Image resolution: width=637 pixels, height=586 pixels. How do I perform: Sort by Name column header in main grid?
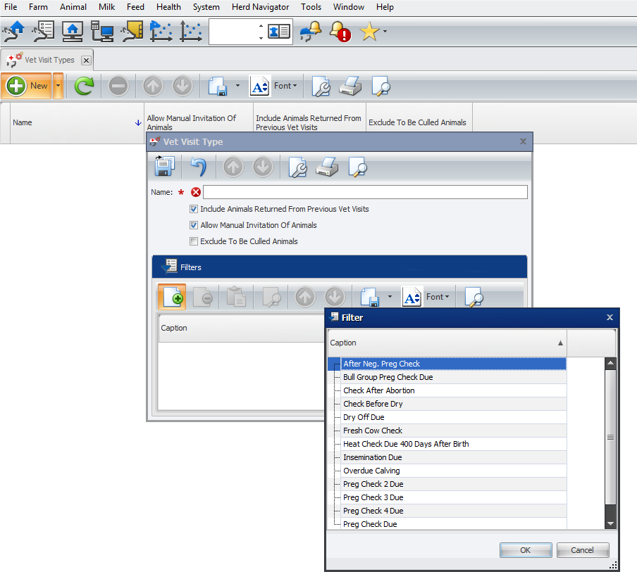(x=77, y=122)
